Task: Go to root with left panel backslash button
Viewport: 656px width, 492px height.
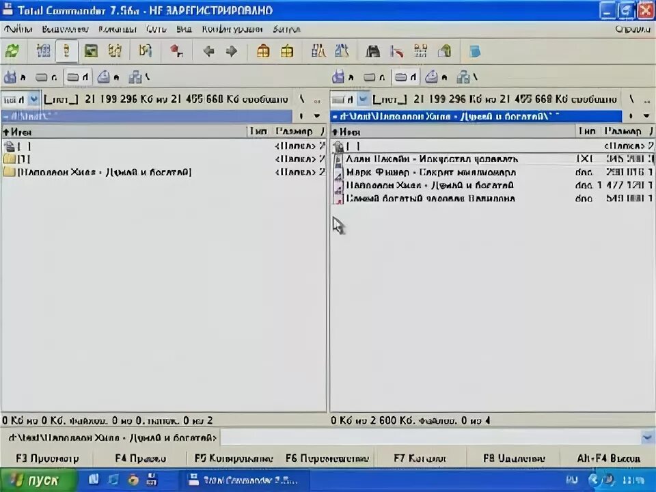Action: click(x=301, y=100)
